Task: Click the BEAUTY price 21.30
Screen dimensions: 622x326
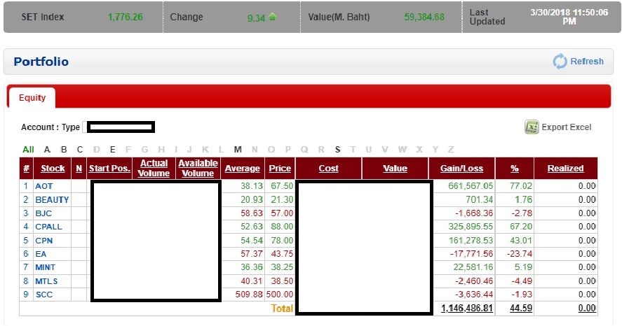Action: [282, 199]
